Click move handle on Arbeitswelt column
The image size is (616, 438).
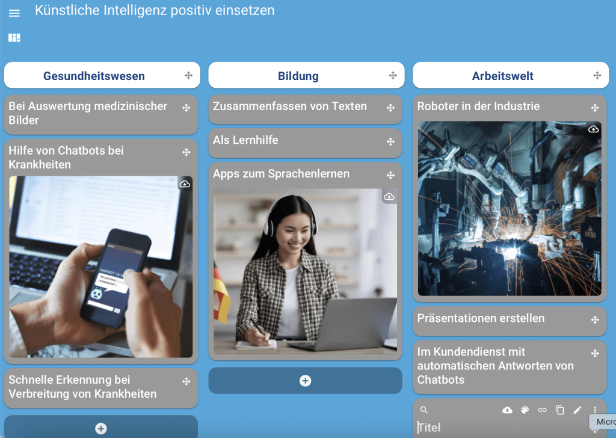[597, 75]
